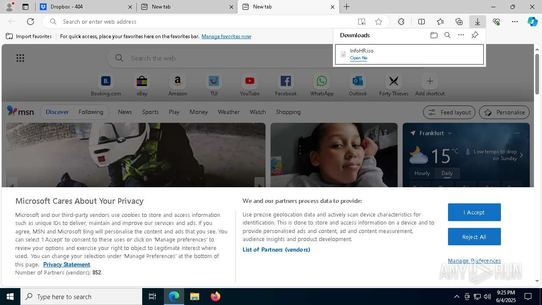This screenshot has width=542, height=305.
Task: Close the Dropbox - 404 tab
Action: coord(130,7)
